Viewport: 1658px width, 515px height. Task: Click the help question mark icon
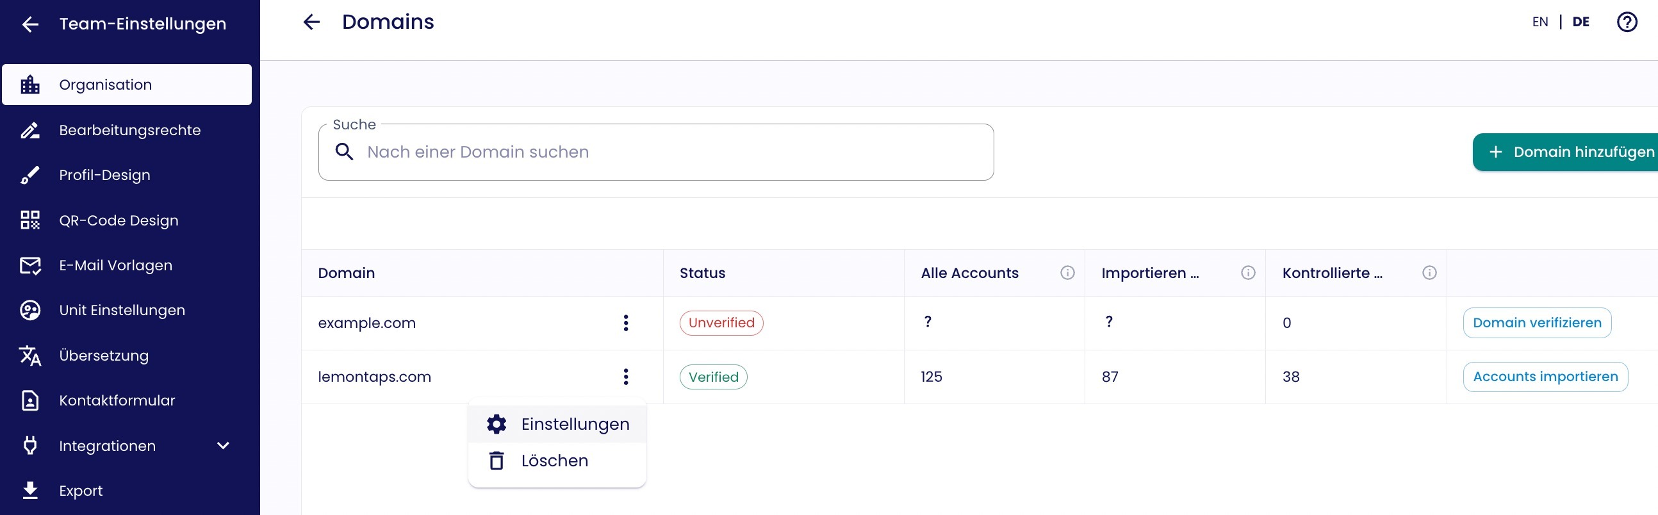(1627, 22)
